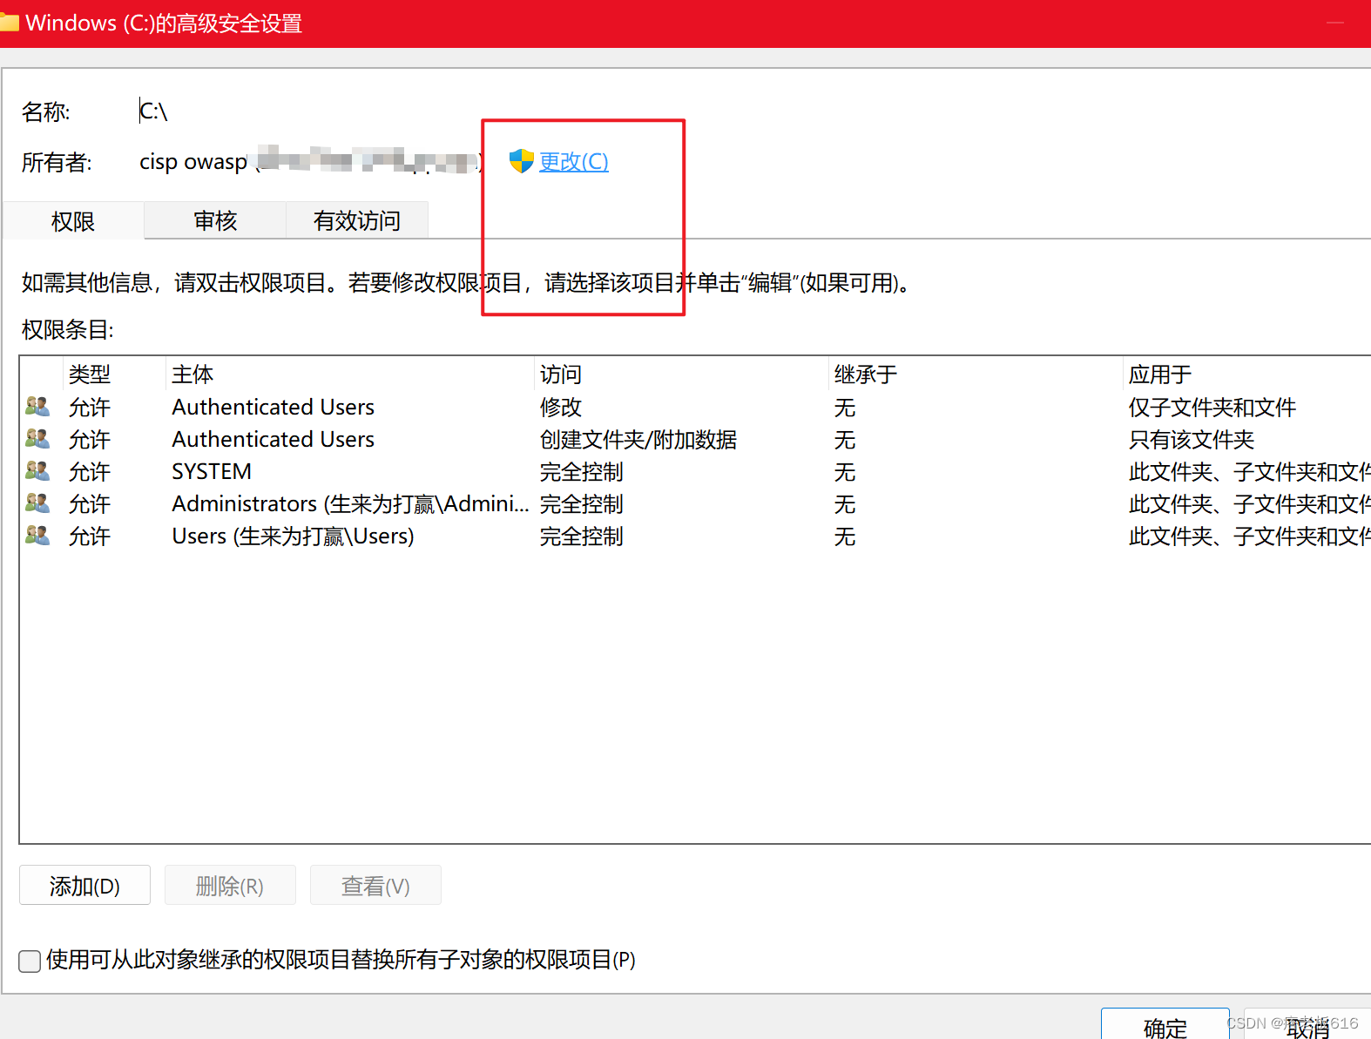1371x1039 pixels.
Task: Select the Authenticated Users entry with 修改 access
Action: 273,407
